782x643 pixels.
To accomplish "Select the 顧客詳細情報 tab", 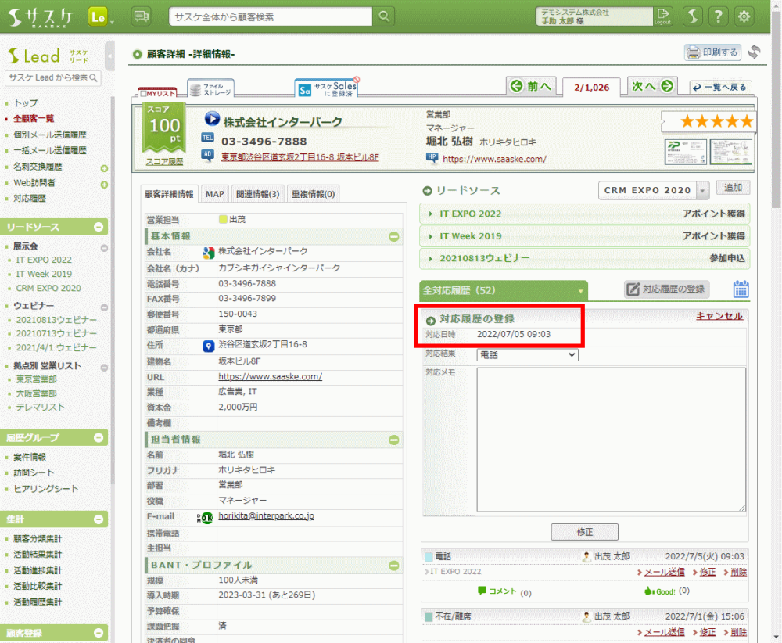I will coord(169,194).
